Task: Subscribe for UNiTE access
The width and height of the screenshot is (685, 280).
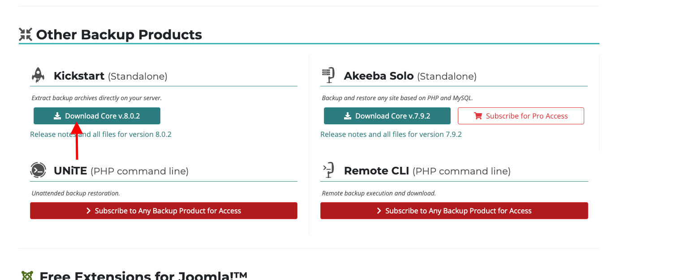Action: coord(164,211)
